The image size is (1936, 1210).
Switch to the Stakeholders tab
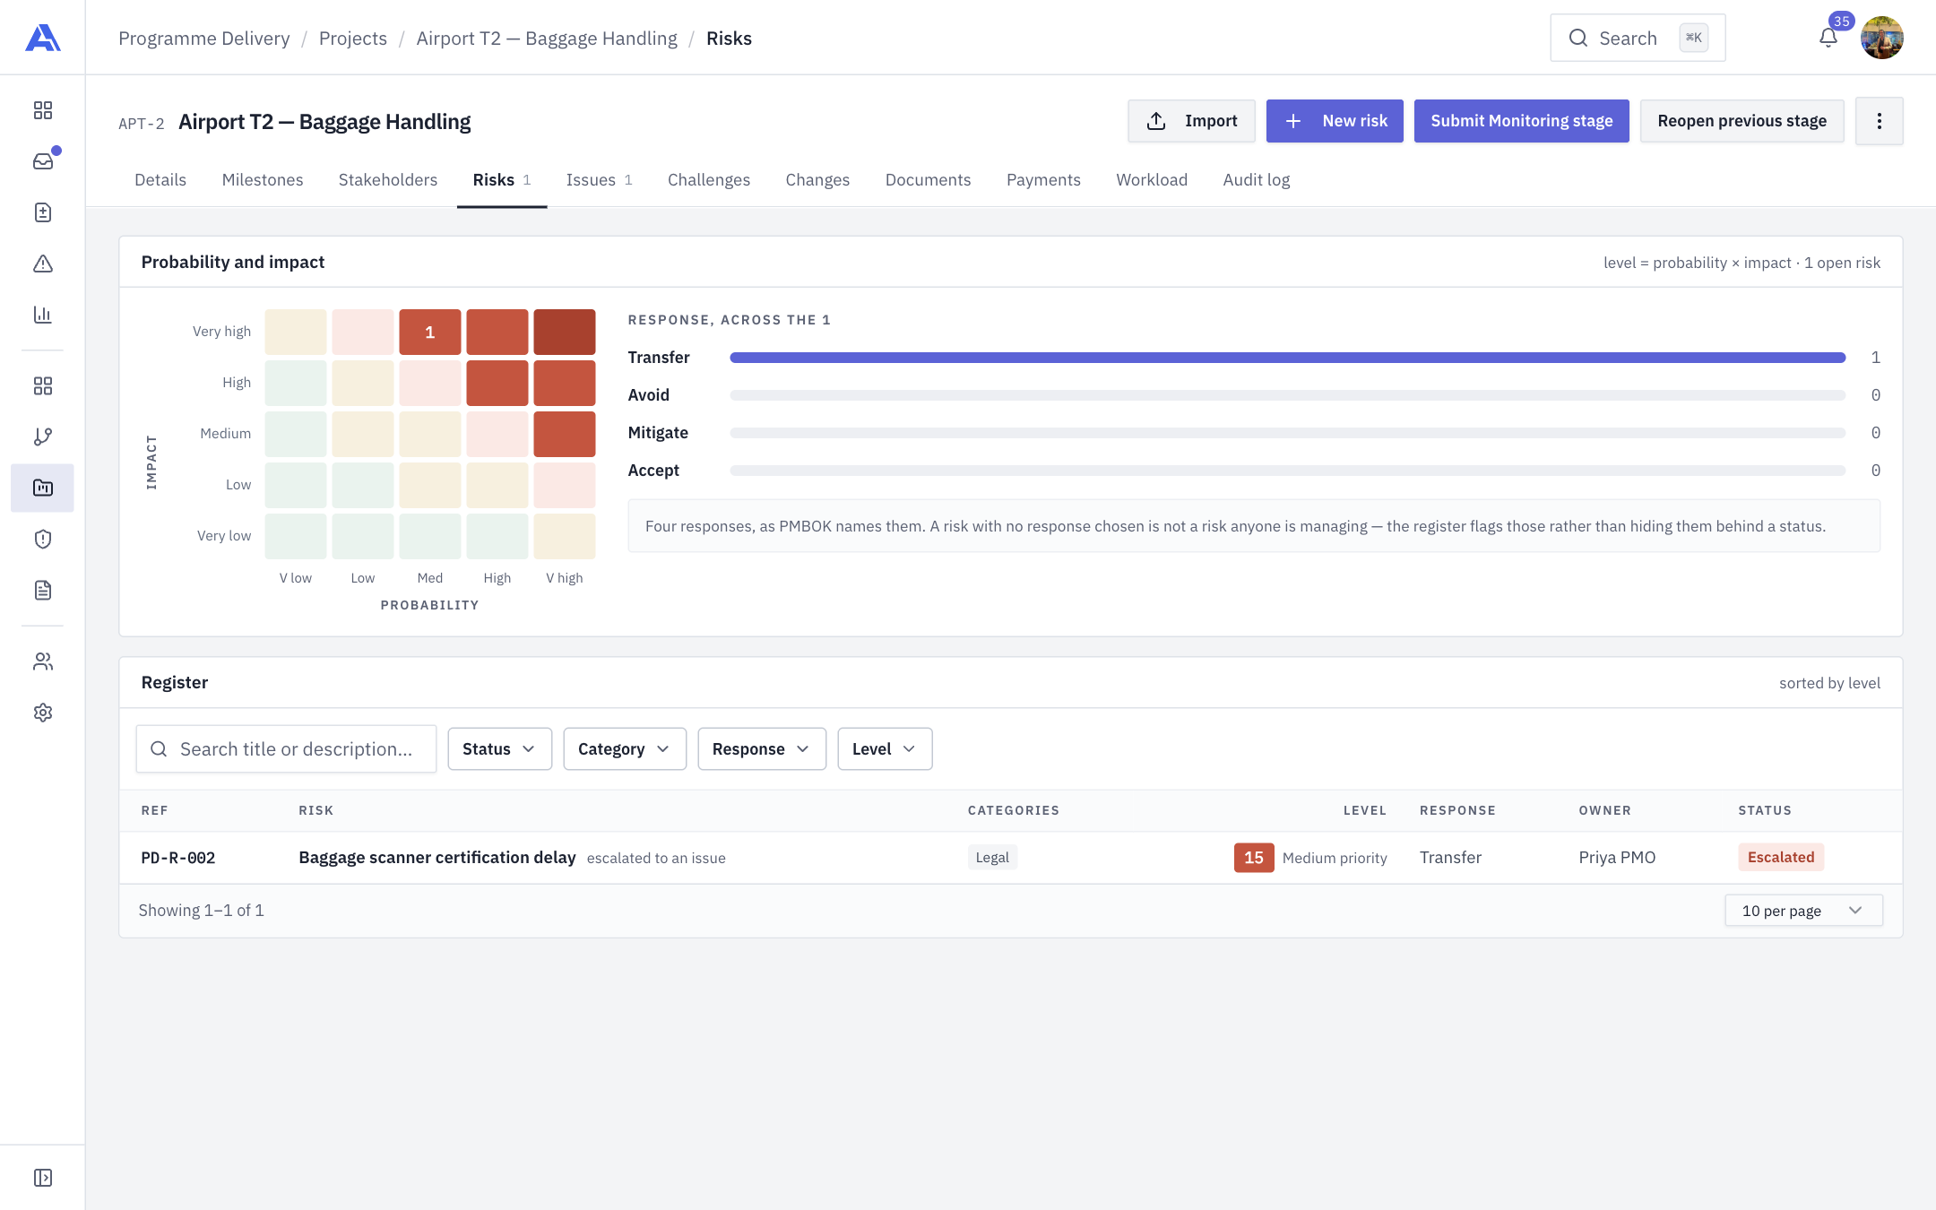388,180
